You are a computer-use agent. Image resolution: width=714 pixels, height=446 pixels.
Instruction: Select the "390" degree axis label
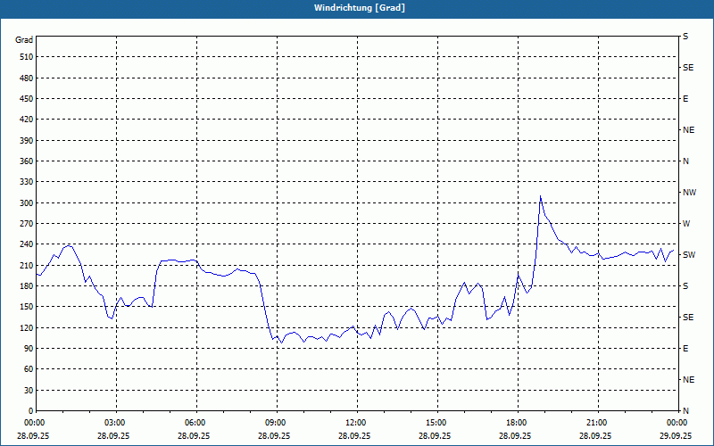[27, 141]
